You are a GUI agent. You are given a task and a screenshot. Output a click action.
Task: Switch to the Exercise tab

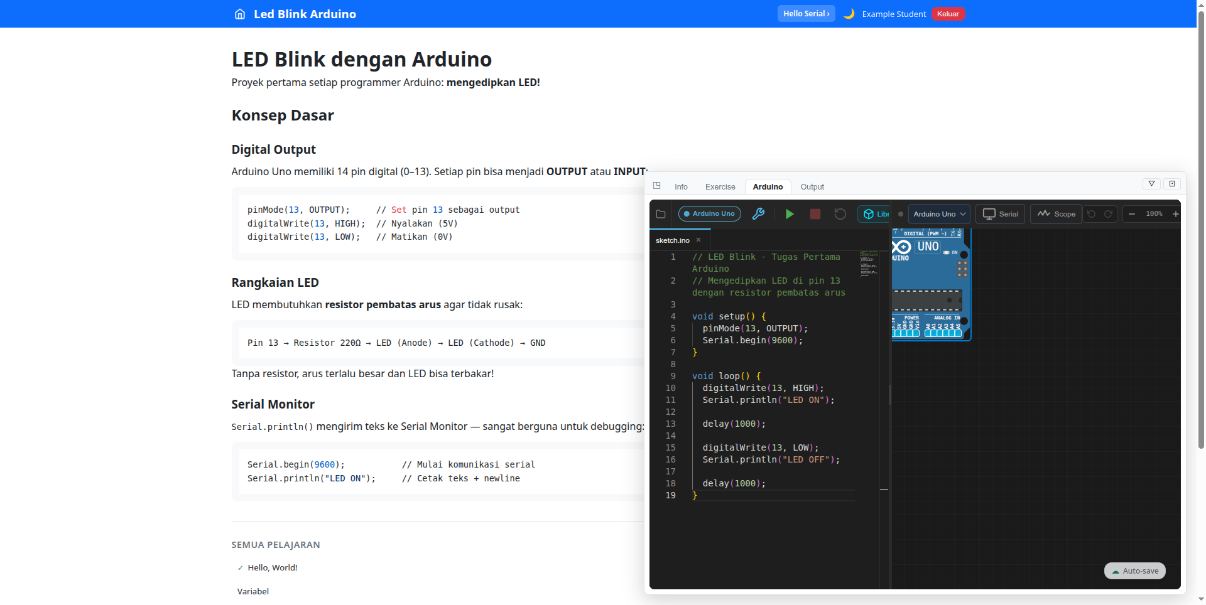tap(720, 187)
